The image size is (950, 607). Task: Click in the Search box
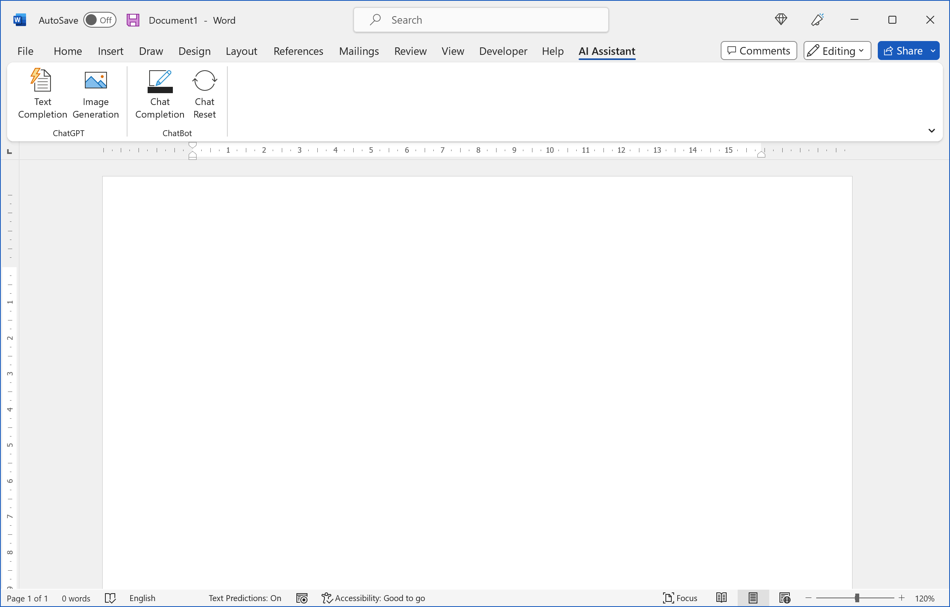[481, 20]
